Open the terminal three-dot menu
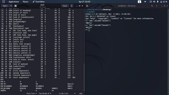Viewport: 169px width, 95px height. (x=157, y=6)
